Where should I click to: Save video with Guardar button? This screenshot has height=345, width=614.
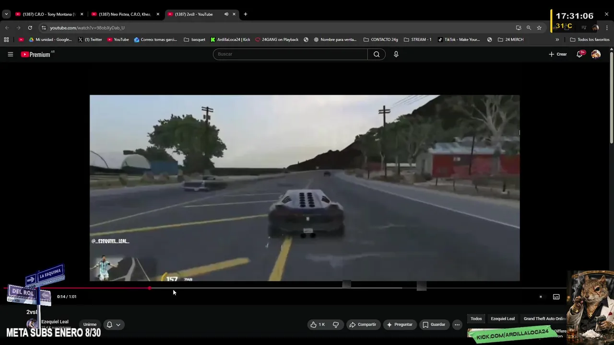click(x=434, y=324)
